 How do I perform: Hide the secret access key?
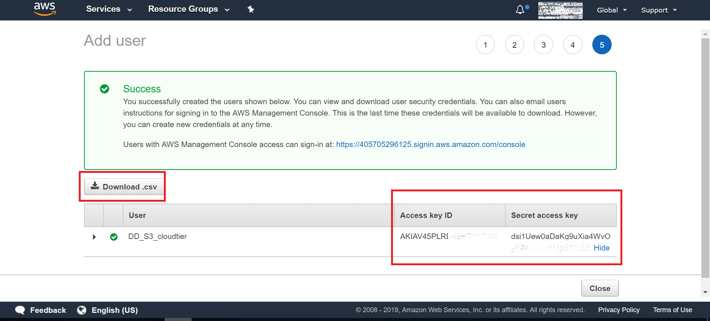pyautogui.click(x=602, y=248)
